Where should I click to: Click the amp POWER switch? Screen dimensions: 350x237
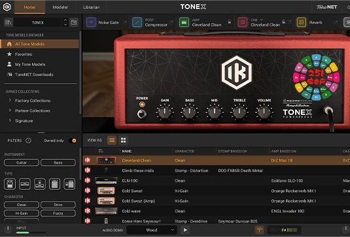coord(142,114)
